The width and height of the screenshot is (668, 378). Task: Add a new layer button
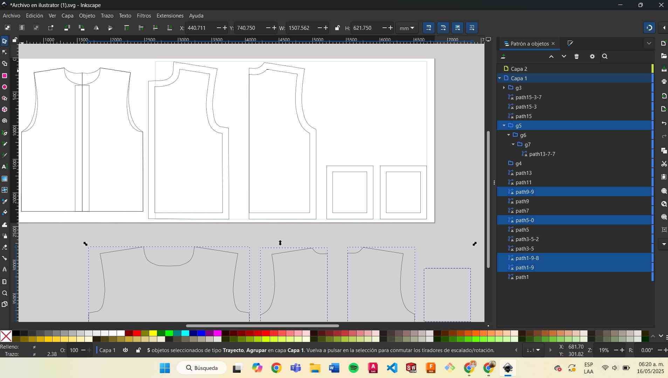tap(503, 56)
